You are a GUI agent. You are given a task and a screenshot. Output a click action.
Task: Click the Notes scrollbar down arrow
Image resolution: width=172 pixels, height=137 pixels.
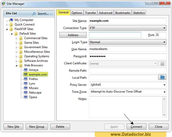click(x=164, y=115)
